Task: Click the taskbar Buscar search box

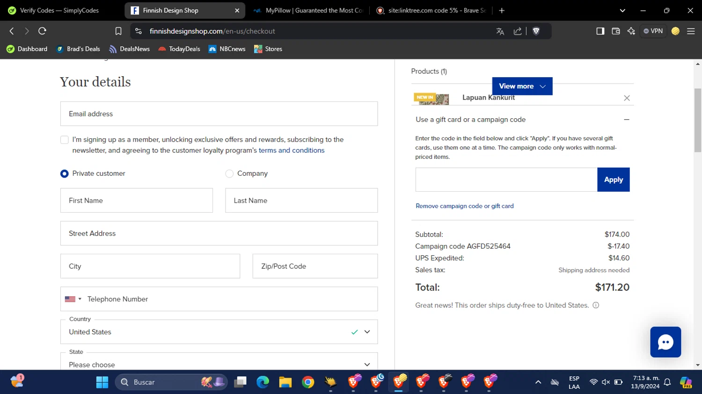Action: [x=171, y=382]
